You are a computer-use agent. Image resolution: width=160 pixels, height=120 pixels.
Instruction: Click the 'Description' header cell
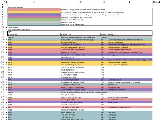(130, 34)
